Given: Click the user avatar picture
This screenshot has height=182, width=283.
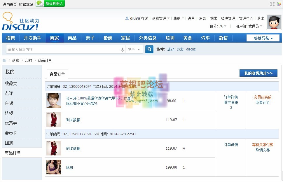Looking at the screenshot, I should click(274, 22).
